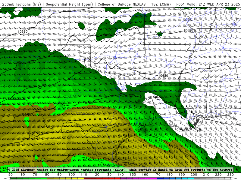Click the 10560 height contour label
The image size is (241, 180).
pyautogui.click(x=23, y=32)
